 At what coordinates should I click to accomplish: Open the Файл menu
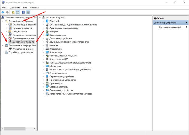tap(5, 8)
